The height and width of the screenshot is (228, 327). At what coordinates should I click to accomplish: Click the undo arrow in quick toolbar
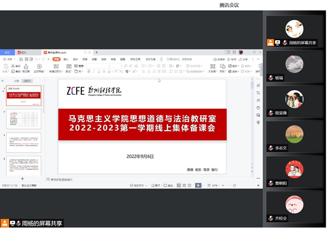(x=37, y=60)
